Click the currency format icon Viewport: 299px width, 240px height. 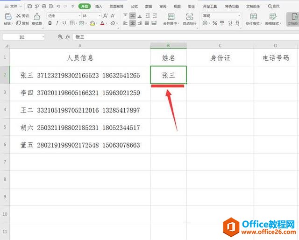coord(205,23)
